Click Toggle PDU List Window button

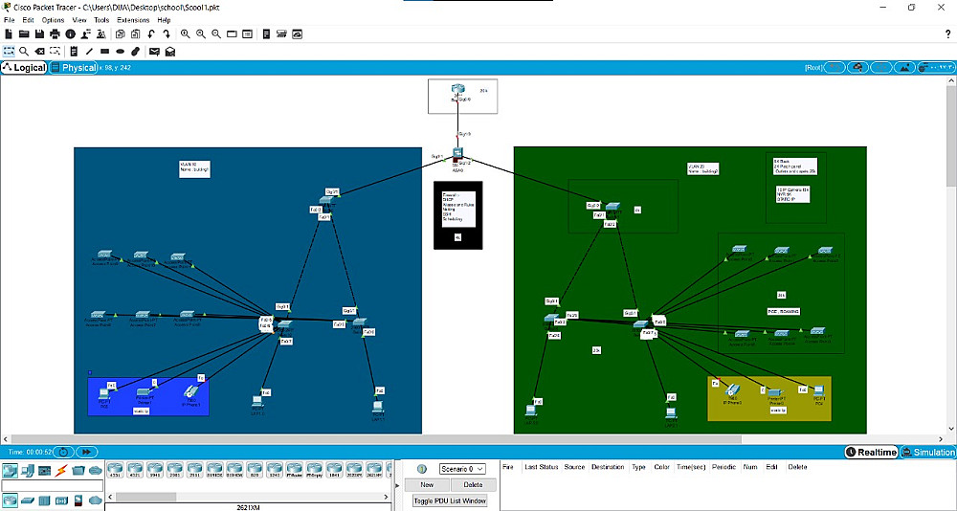[451, 500]
